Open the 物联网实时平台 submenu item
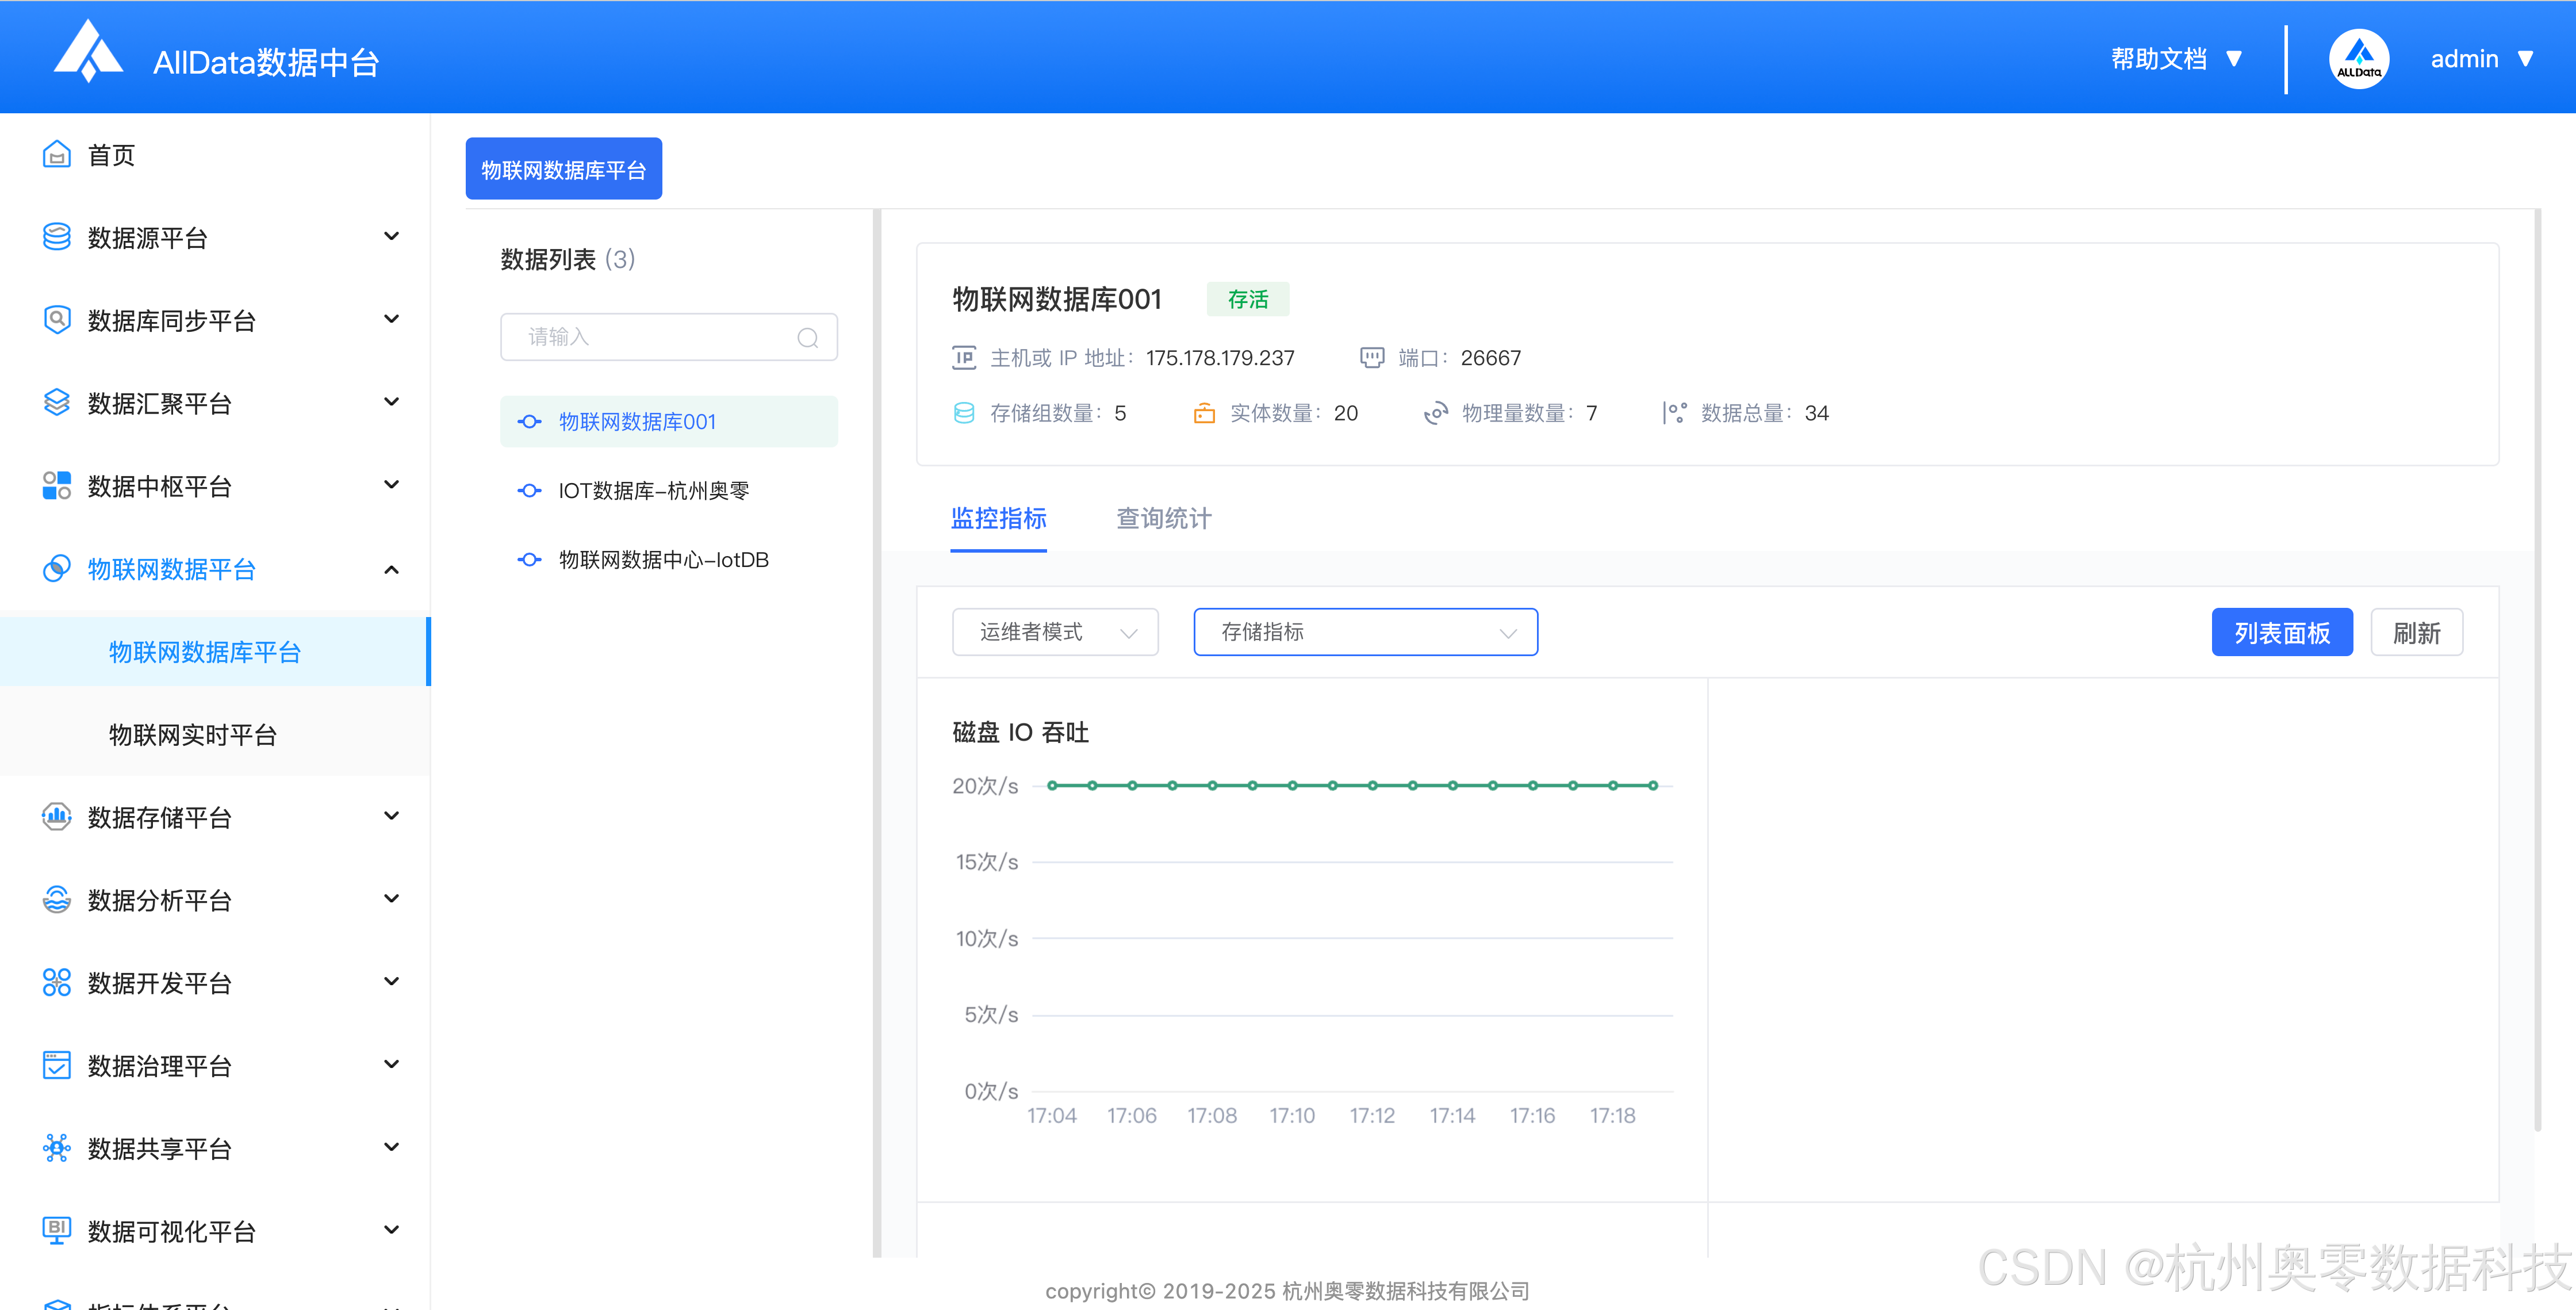The height and width of the screenshot is (1310, 2576). [x=193, y=735]
